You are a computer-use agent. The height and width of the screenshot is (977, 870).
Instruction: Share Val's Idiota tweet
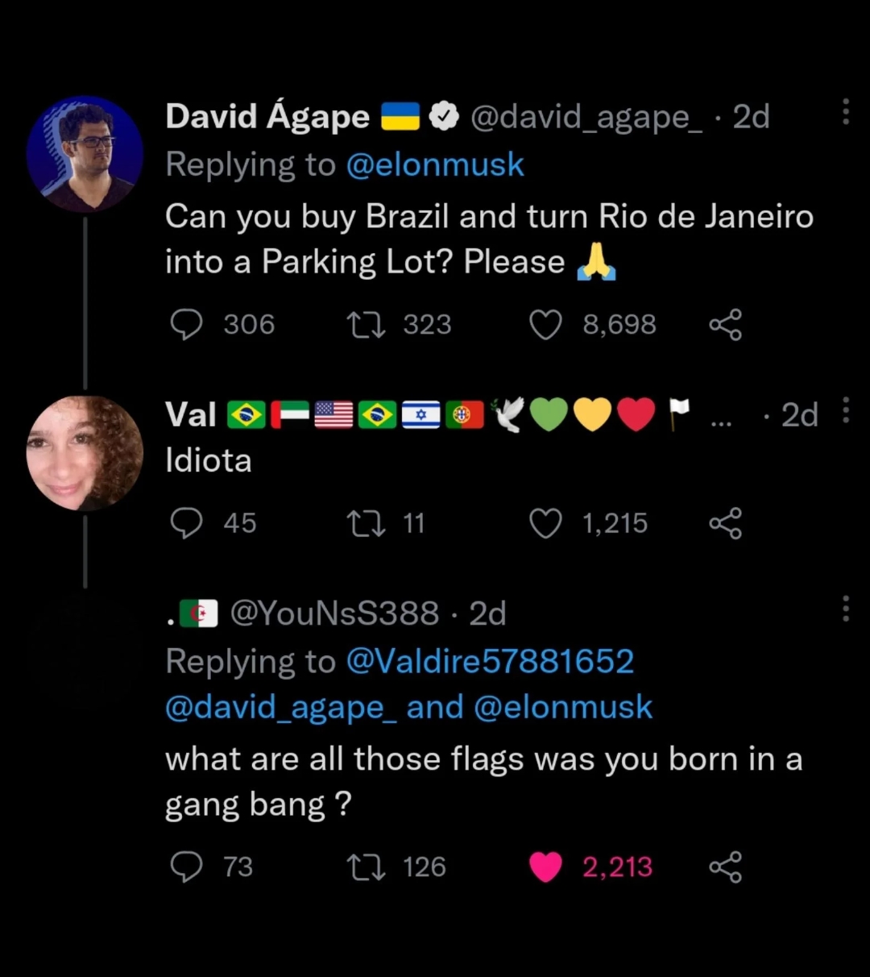point(725,524)
